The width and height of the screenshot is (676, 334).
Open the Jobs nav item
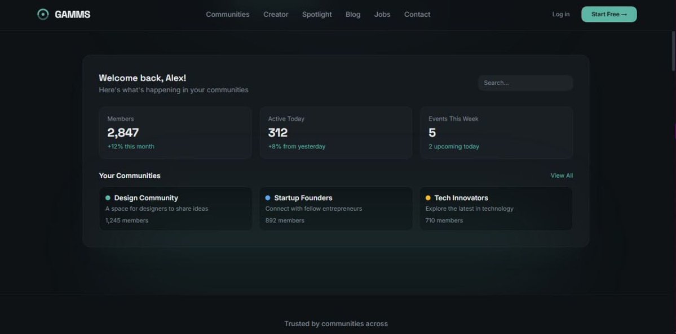coord(382,14)
